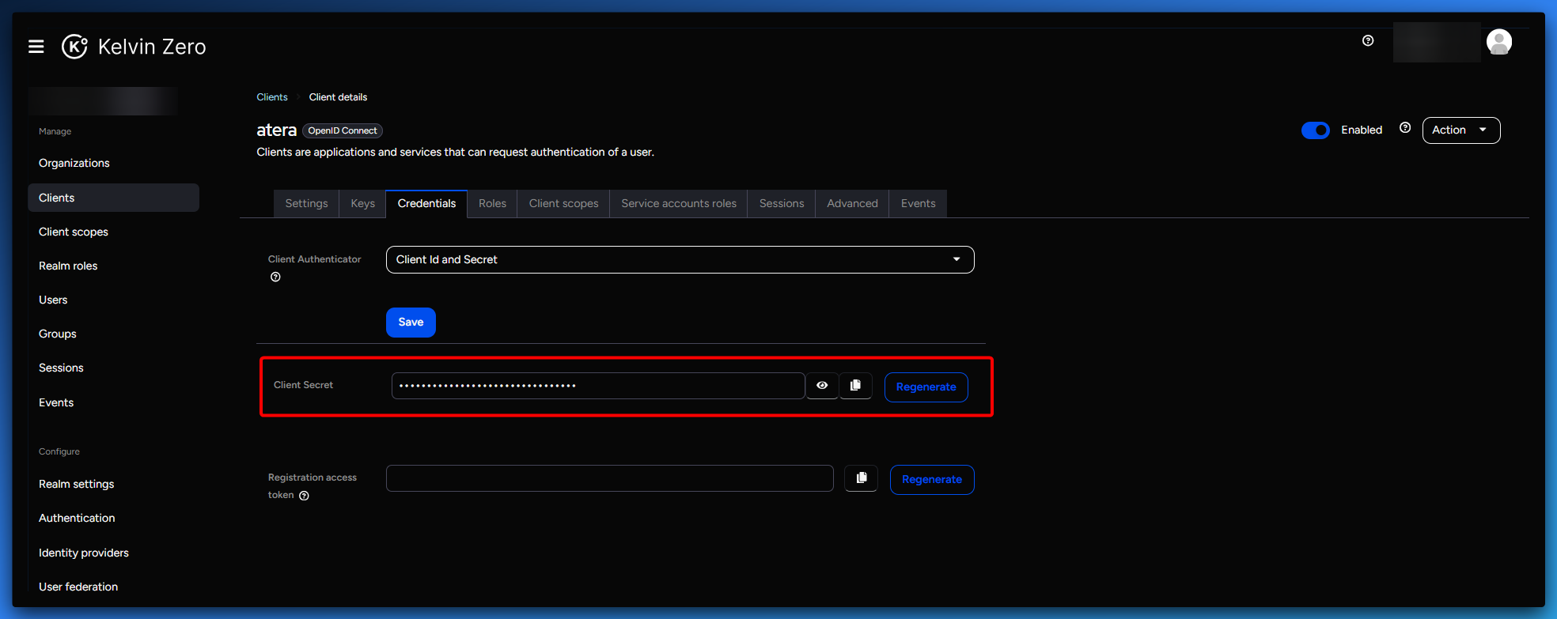Toggle the client Enabled switch
1557x619 pixels.
coord(1316,130)
